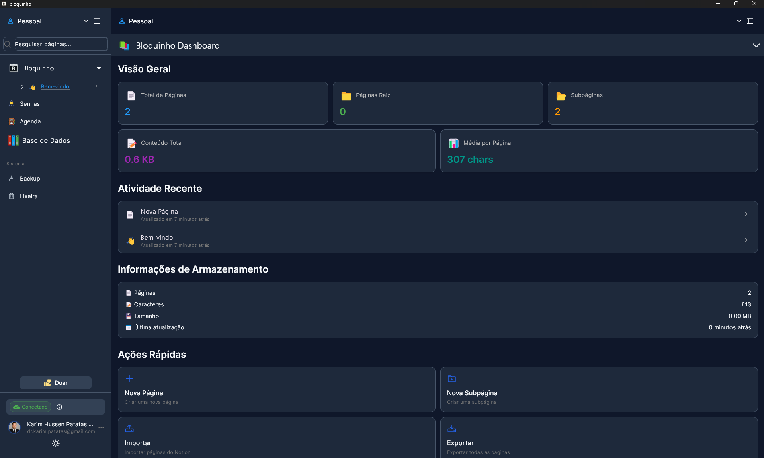Toggle the light/dark theme sun icon

[x=56, y=443]
